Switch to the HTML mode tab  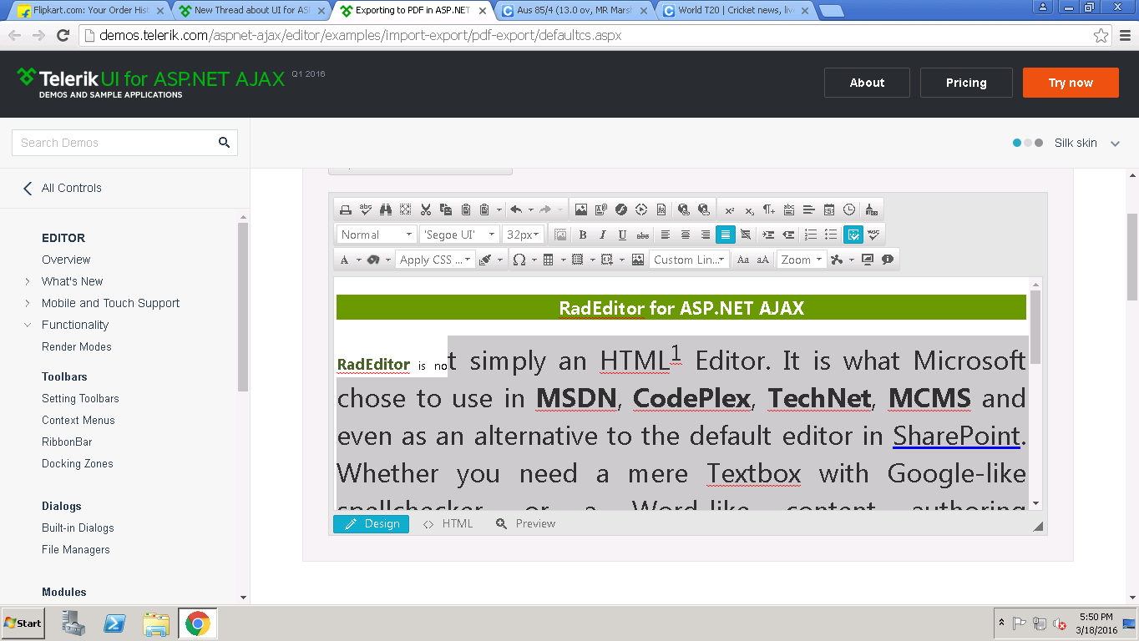click(448, 523)
